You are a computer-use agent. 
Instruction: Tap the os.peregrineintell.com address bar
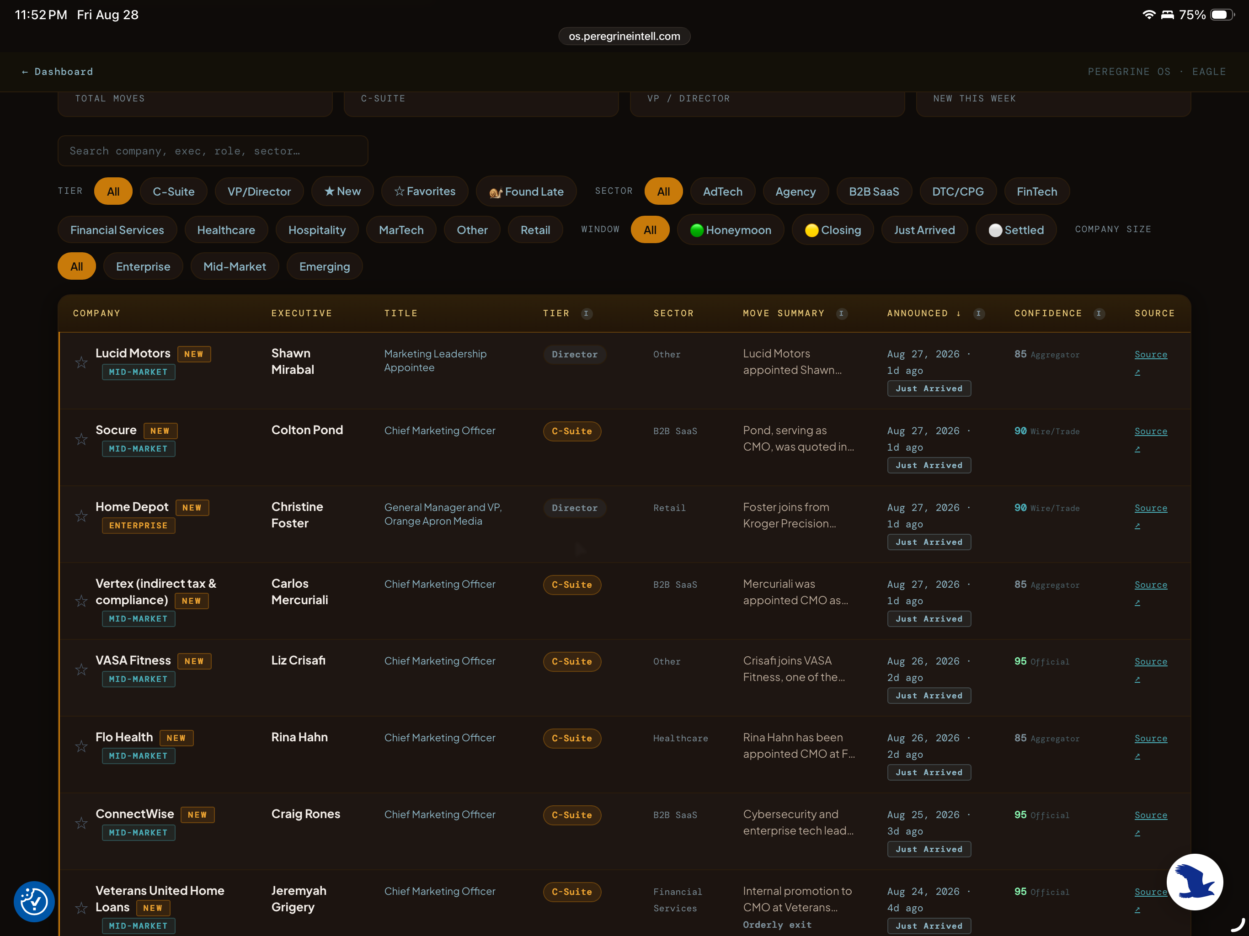coord(624,36)
